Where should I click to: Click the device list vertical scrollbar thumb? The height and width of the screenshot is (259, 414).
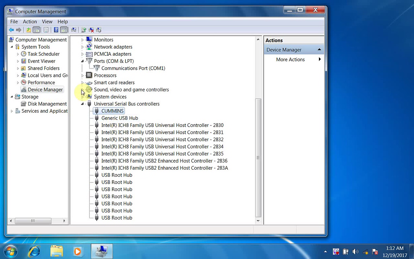[258, 157]
